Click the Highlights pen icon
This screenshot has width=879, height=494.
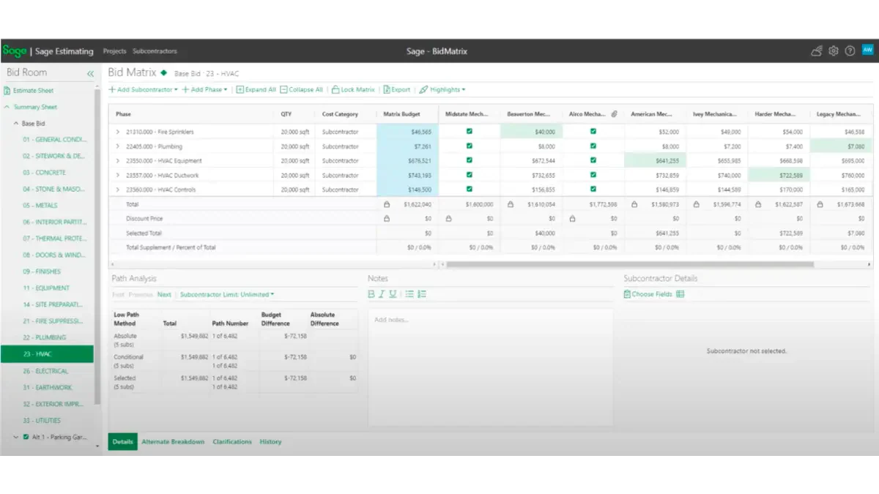click(x=423, y=89)
